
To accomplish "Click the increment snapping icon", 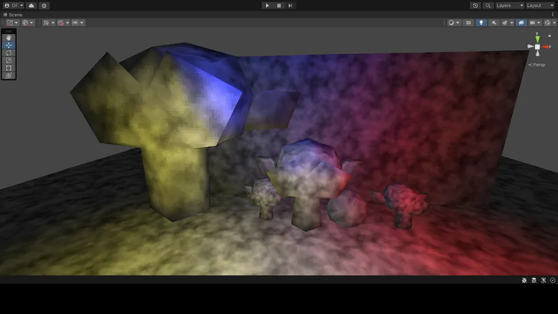I will 75,22.
